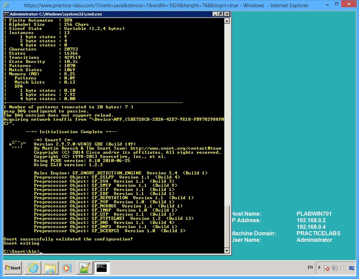The height and width of the screenshot is (279, 359).
Task: Maximize the cmd.exe console window
Action: (x=221, y=14)
